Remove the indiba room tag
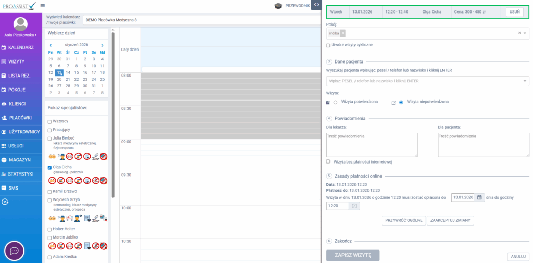Image resolution: width=533 pixels, height=263 pixels. [342, 33]
